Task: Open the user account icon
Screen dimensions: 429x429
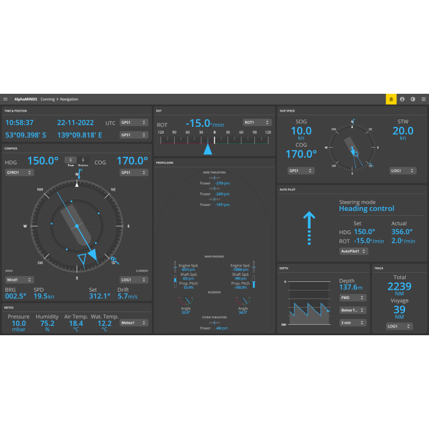Action: point(402,99)
